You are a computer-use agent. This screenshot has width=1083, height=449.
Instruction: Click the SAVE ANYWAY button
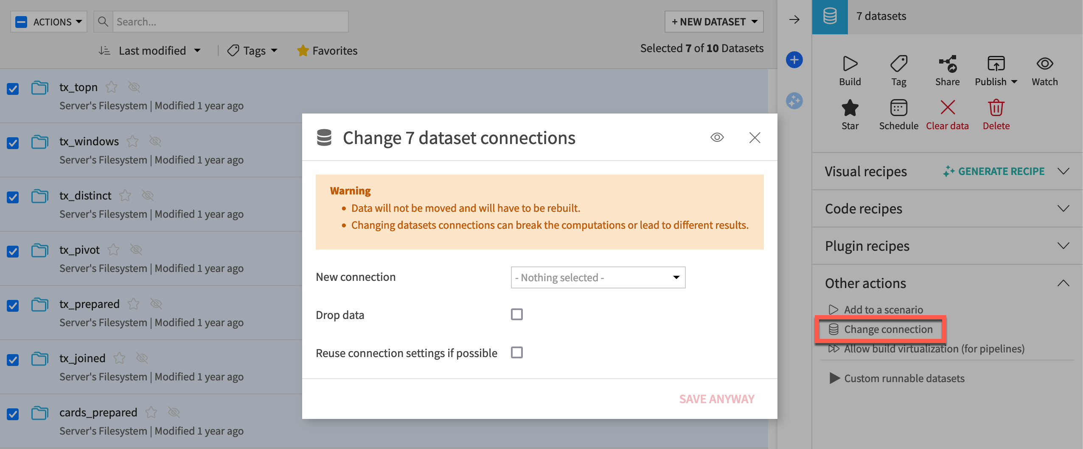[x=717, y=398]
